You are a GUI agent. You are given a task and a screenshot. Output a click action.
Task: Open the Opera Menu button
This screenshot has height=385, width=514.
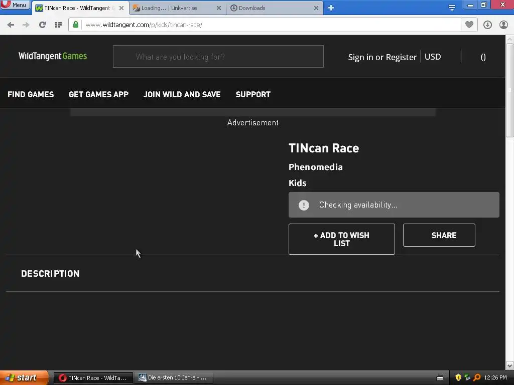pyautogui.click(x=15, y=5)
